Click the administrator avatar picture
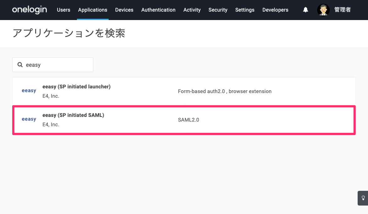The height and width of the screenshot is (214, 368). point(323,10)
